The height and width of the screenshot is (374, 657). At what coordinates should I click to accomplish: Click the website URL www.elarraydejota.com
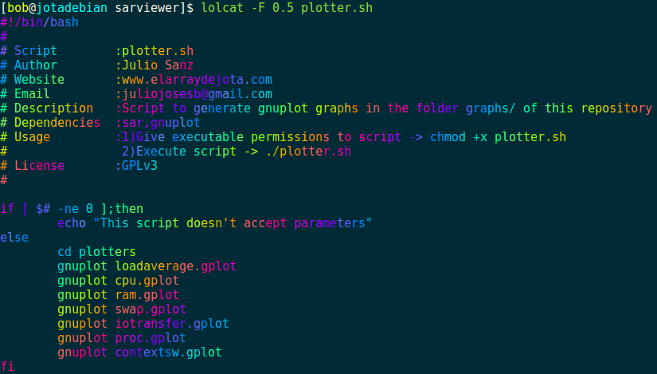pyautogui.click(x=197, y=79)
